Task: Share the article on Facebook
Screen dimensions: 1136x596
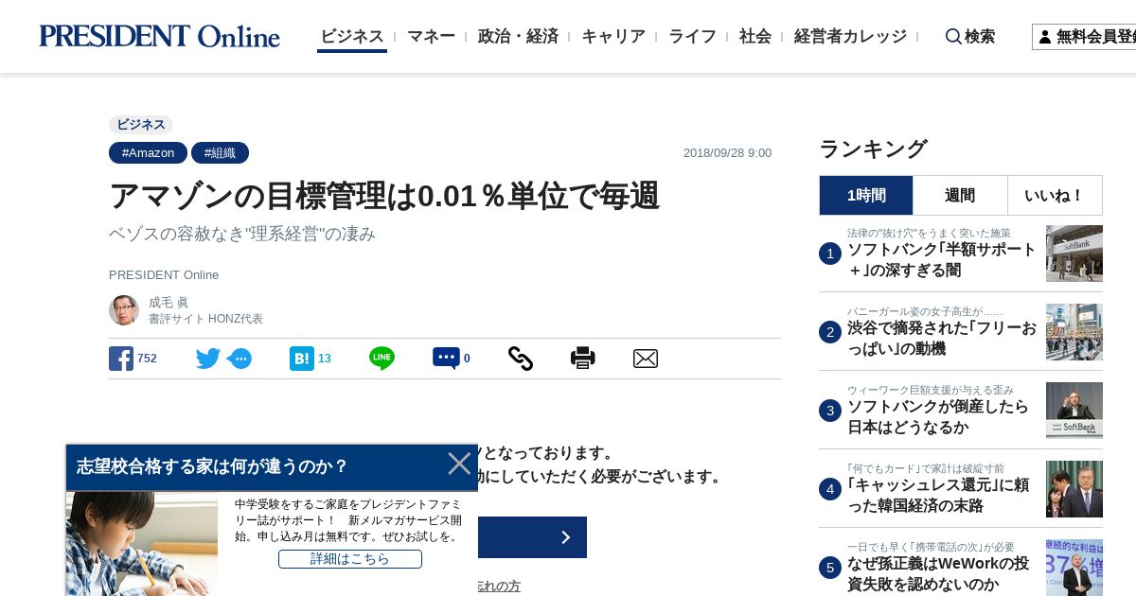Action: point(121,359)
